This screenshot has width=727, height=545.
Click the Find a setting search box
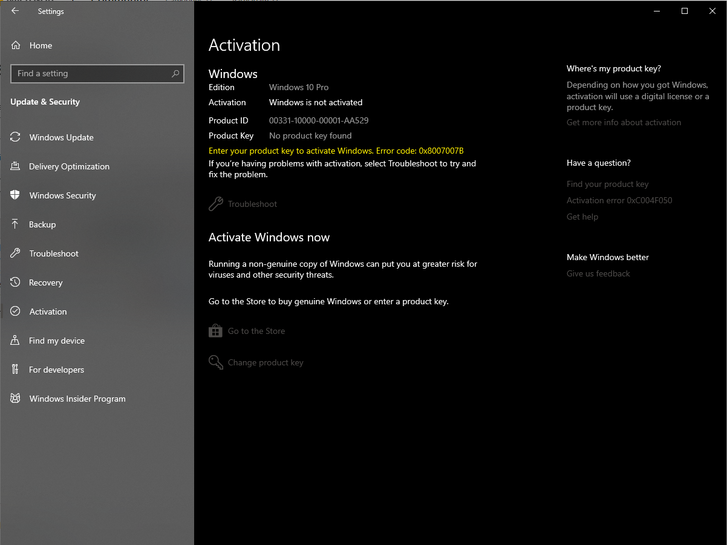(97, 74)
